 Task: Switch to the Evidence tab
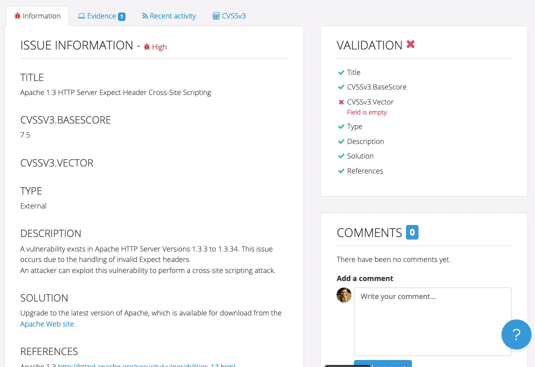click(101, 15)
